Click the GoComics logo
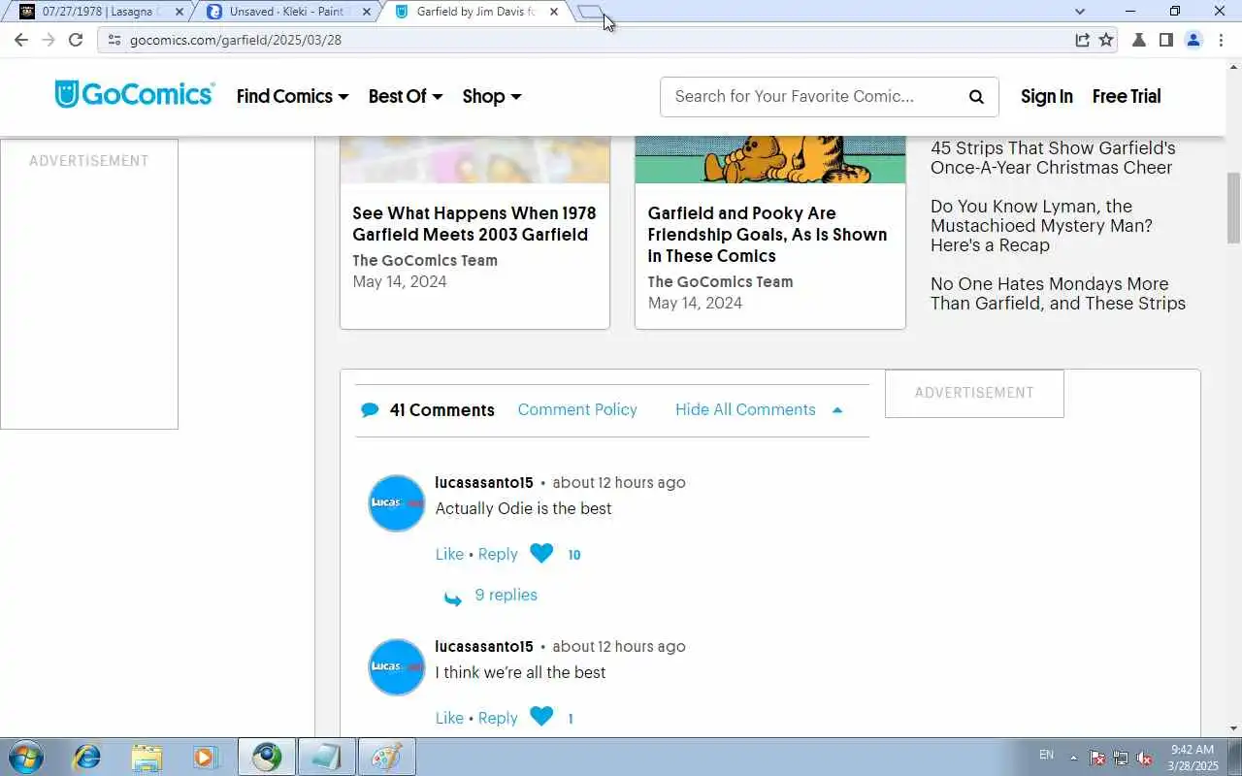The image size is (1242, 776). pyautogui.click(x=134, y=94)
